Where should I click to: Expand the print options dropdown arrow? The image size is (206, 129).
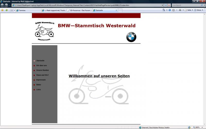183,10
